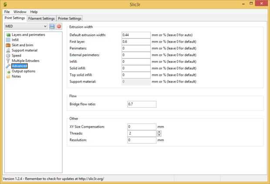Switch to the Filament Settings tab
Viewport: 270px width, 184px height.
click(x=41, y=18)
